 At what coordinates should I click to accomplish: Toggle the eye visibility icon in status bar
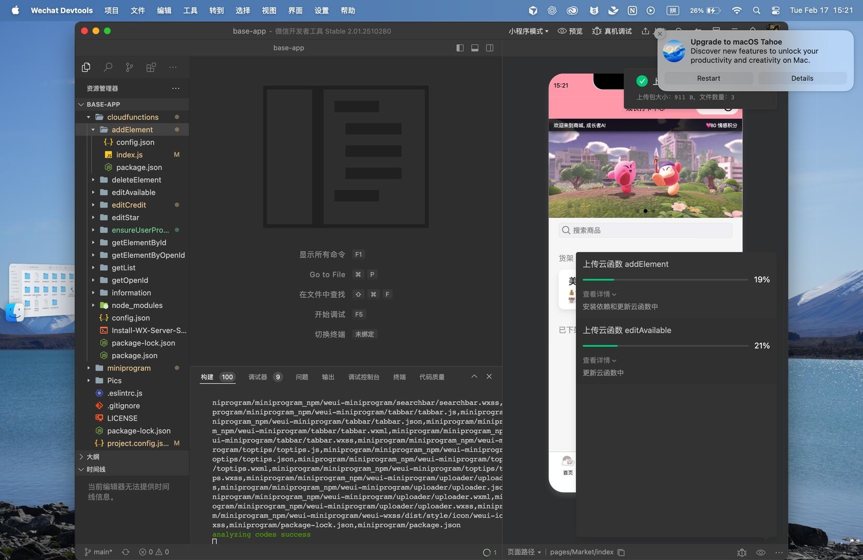point(761,552)
